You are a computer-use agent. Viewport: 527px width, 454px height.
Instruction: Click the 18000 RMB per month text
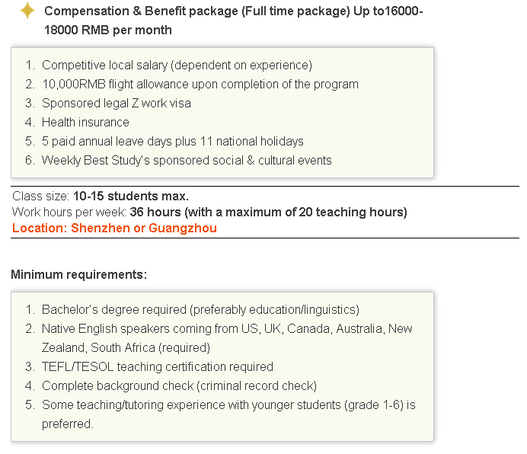coord(108,30)
